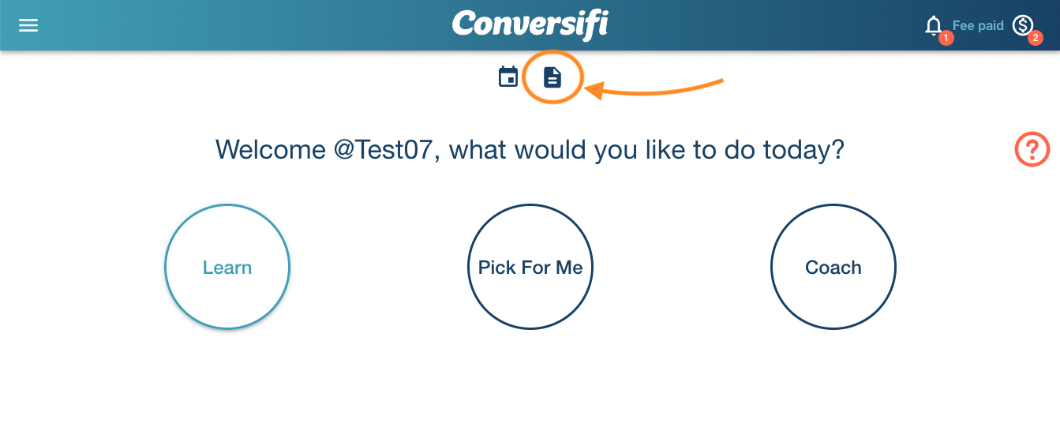This screenshot has height=427, width=1060.
Task: Select the Coach circle button
Action: click(x=833, y=267)
